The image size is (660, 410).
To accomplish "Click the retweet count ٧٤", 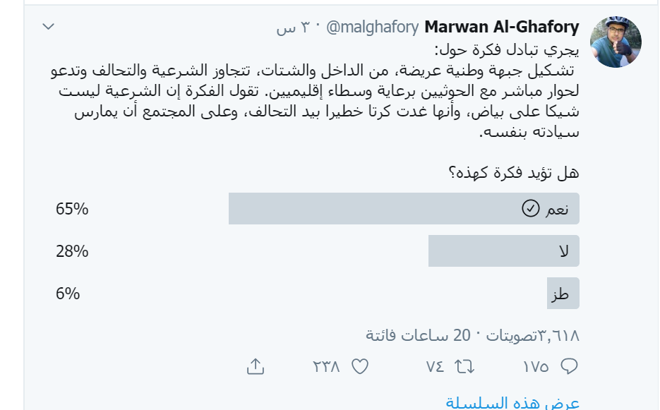I will point(435,367).
